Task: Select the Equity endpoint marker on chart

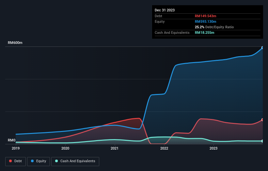Action: click(x=262, y=48)
